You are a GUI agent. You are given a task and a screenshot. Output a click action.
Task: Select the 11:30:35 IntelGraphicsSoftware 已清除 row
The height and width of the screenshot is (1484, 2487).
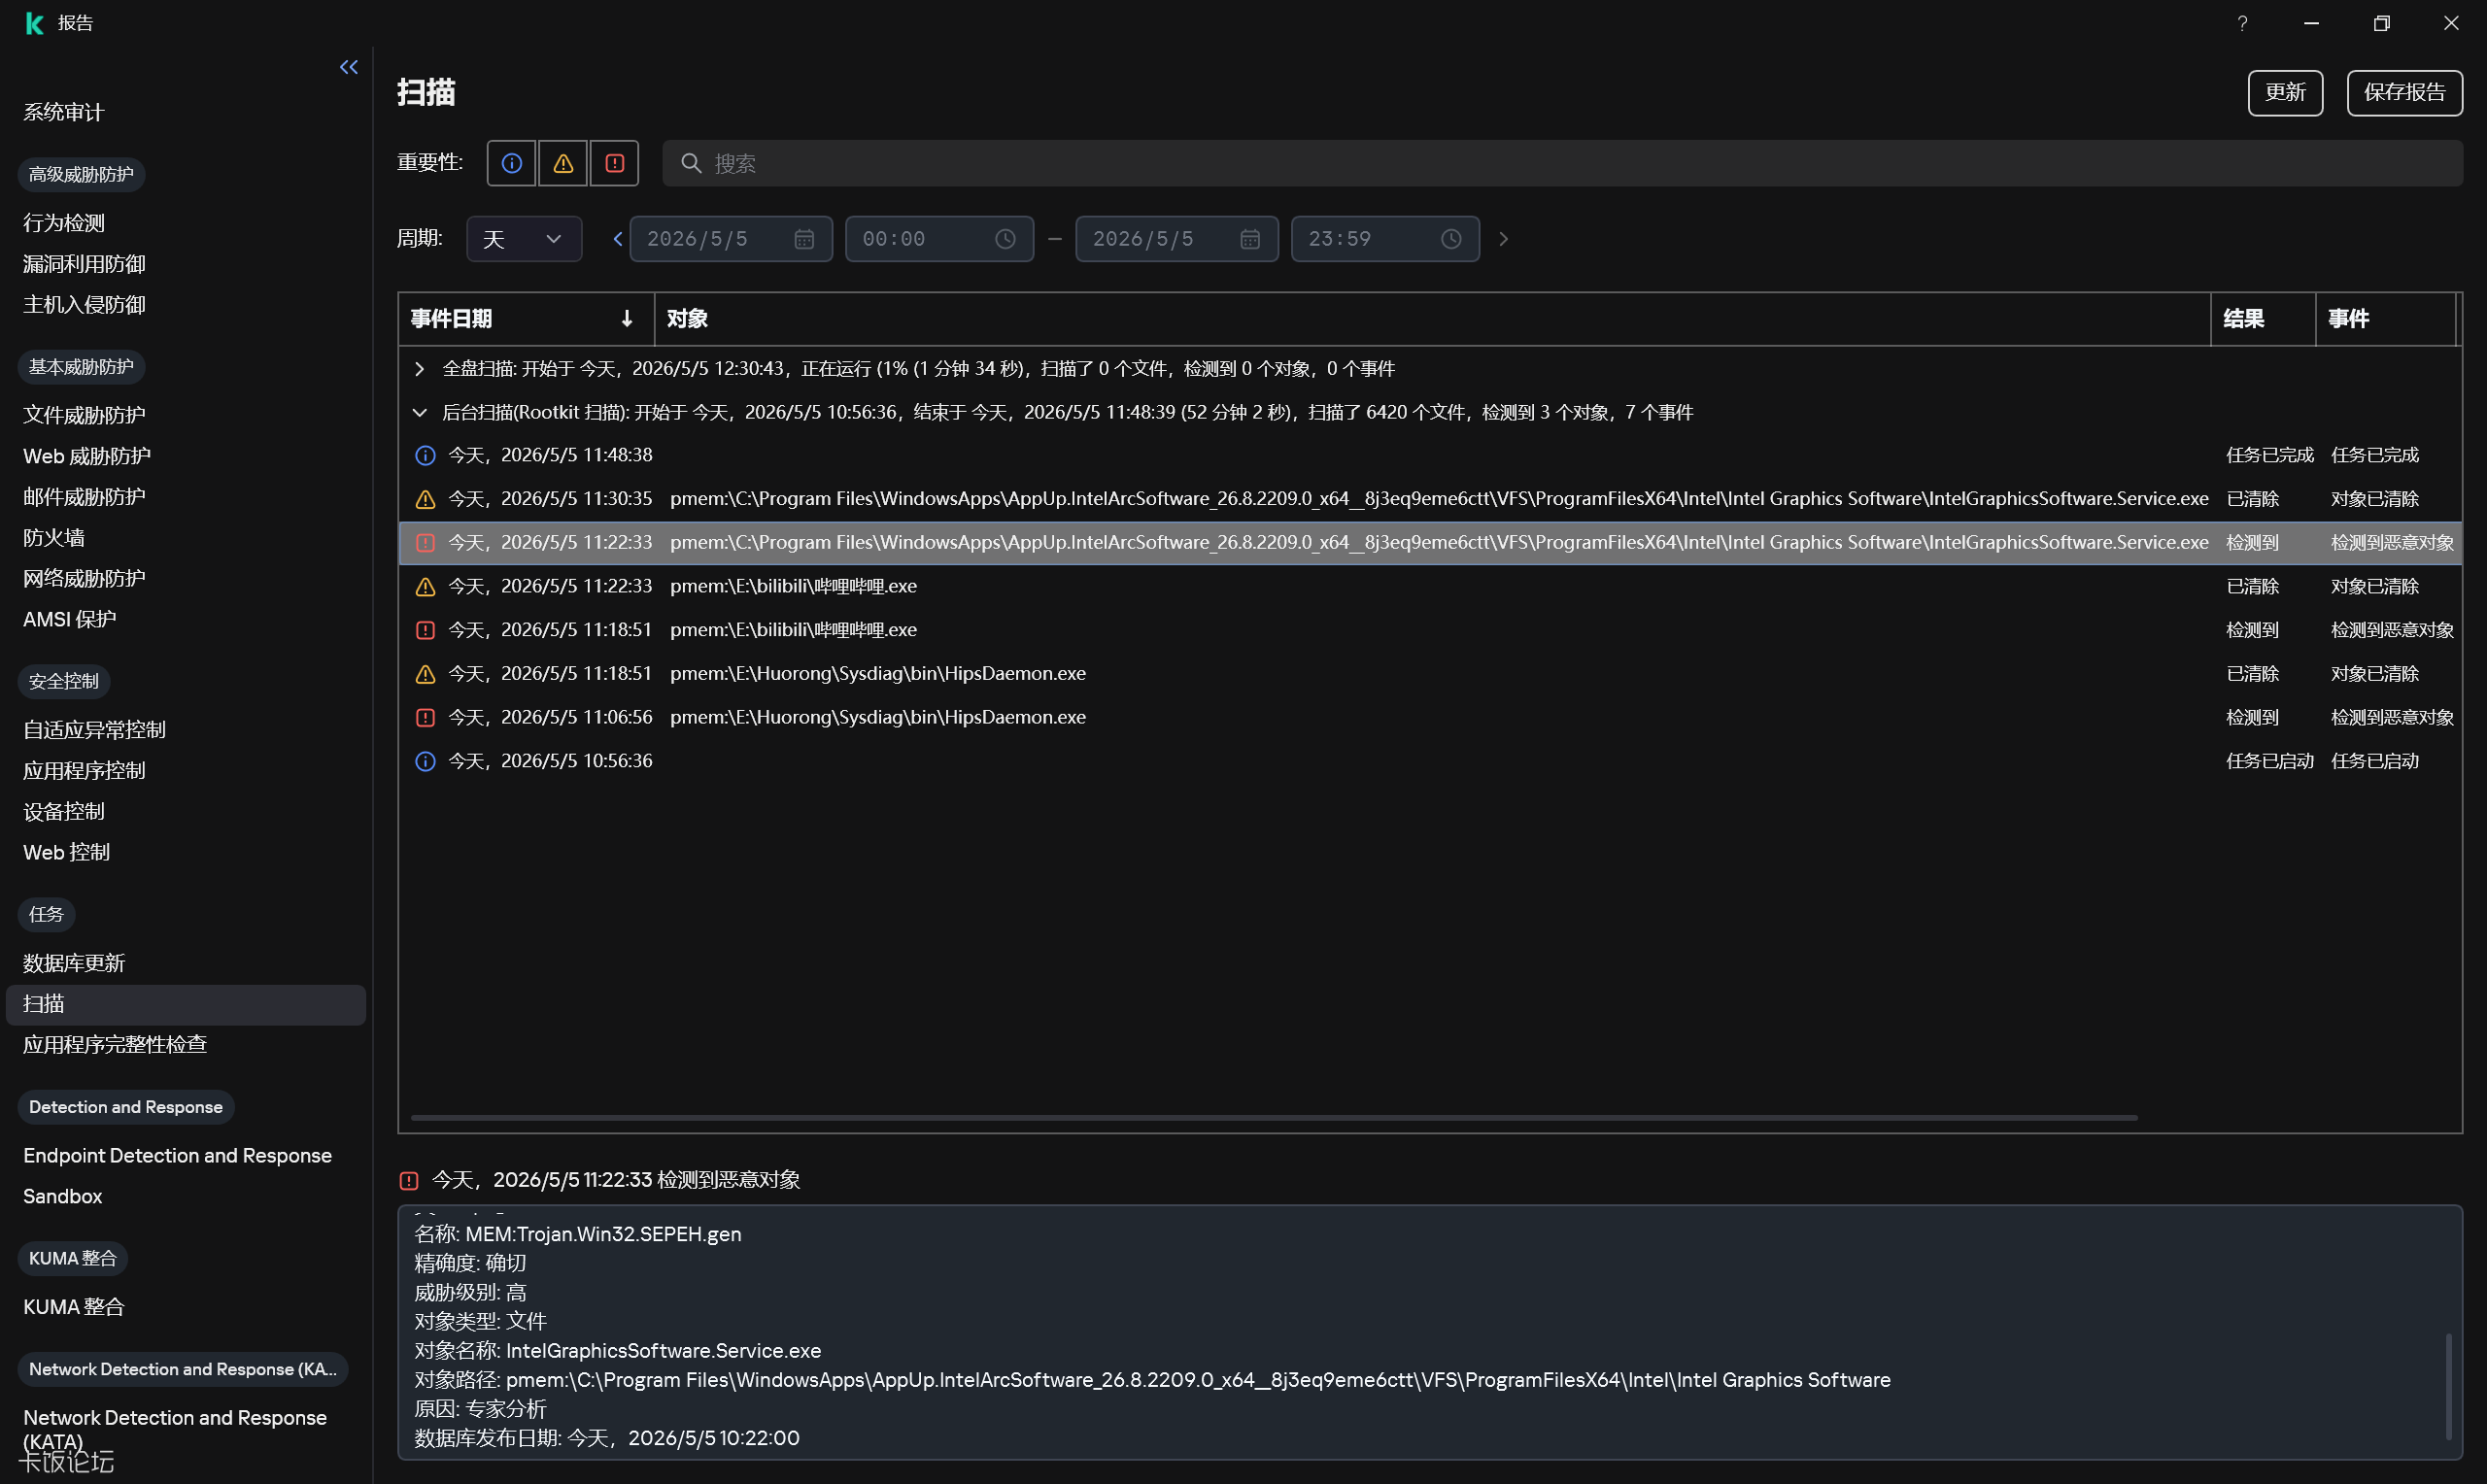[1430, 499]
